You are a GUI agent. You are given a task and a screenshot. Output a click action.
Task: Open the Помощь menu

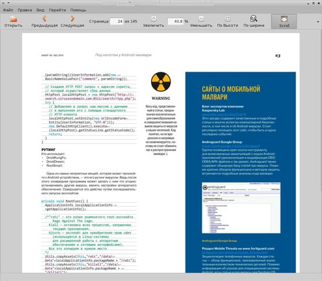pos(78,10)
